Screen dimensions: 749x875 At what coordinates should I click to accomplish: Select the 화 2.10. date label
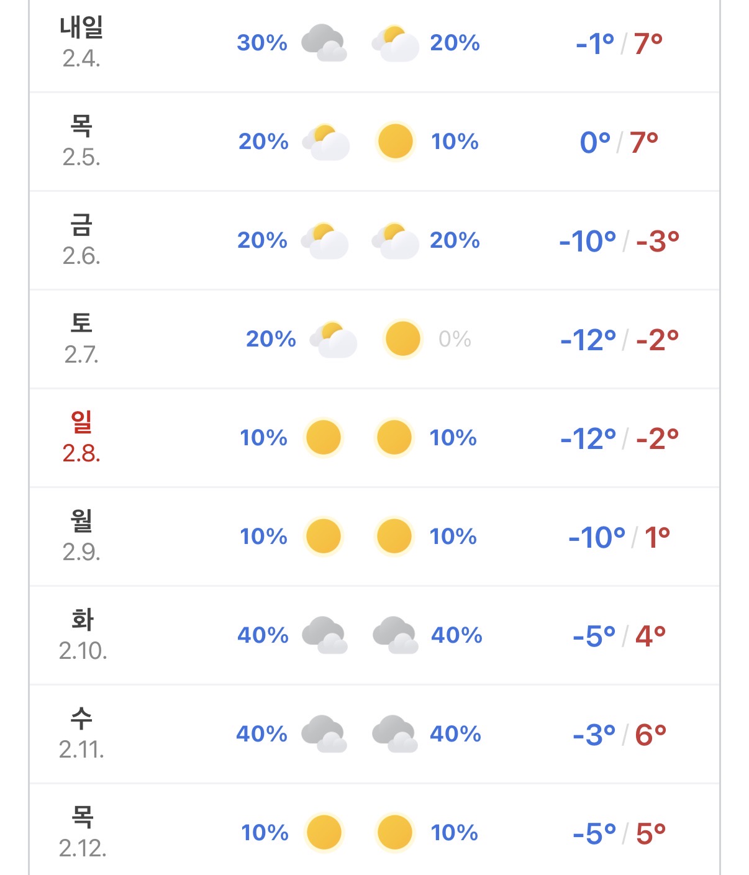click(x=83, y=635)
